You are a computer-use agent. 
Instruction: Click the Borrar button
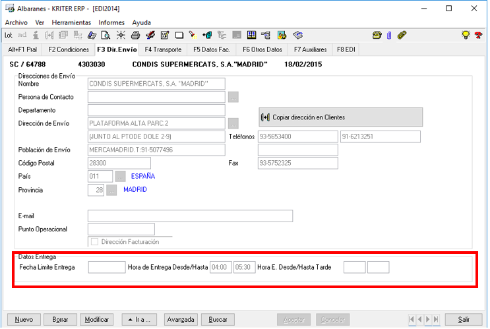pyautogui.click(x=60, y=320)
